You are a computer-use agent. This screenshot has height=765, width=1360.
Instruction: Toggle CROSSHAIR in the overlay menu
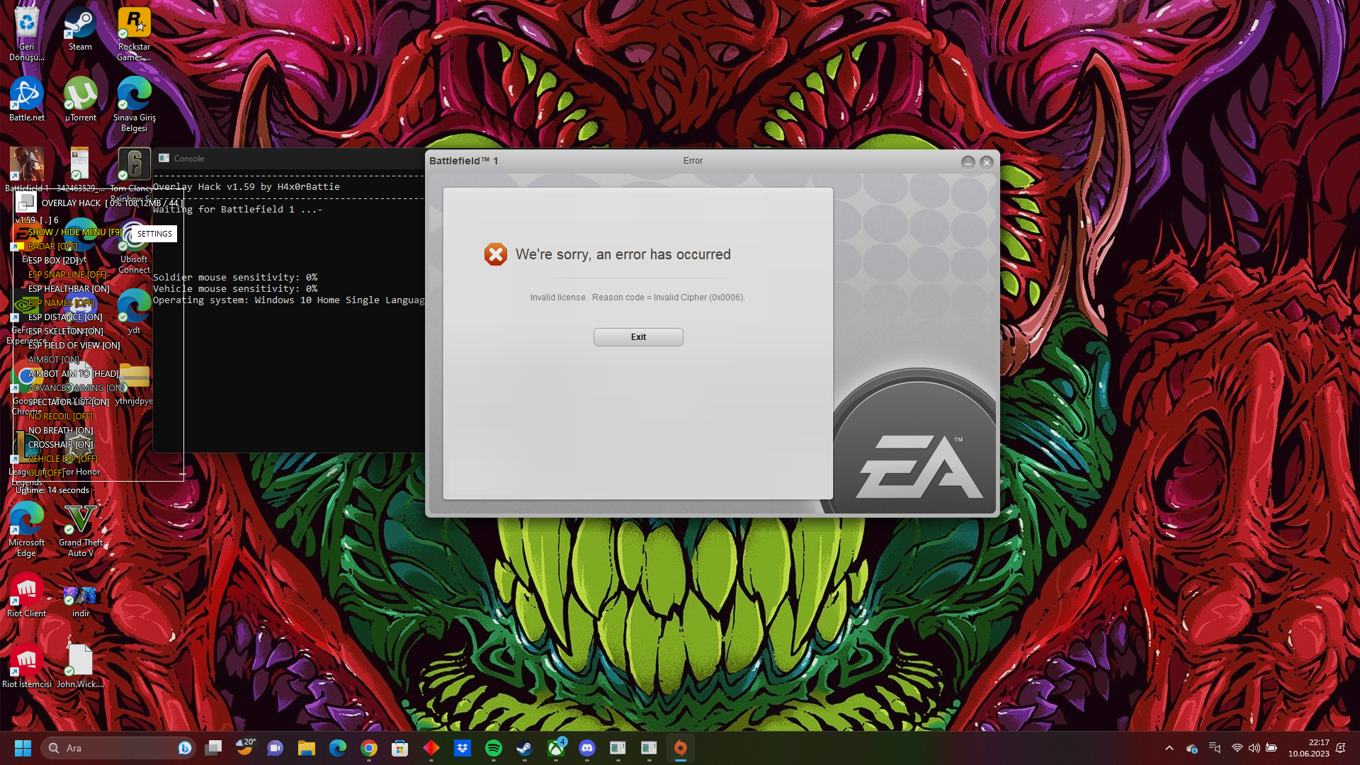tap(60, 445)
